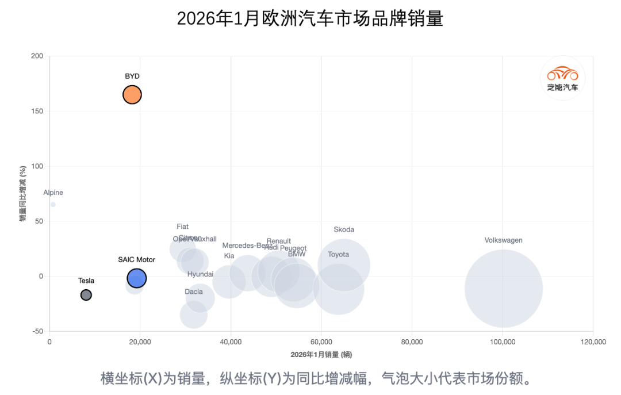The width and height of the screenshot is (621, 395).
Task: Click the x-axis tick "80,000"
Action: [412, 342]
